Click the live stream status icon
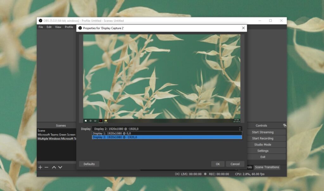The height and width of the screenshot is (191, 324). (x=177, y=174)
